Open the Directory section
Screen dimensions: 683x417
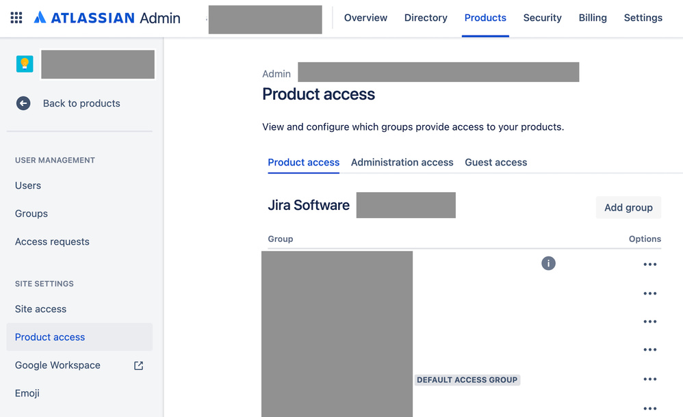coord(426,18)
